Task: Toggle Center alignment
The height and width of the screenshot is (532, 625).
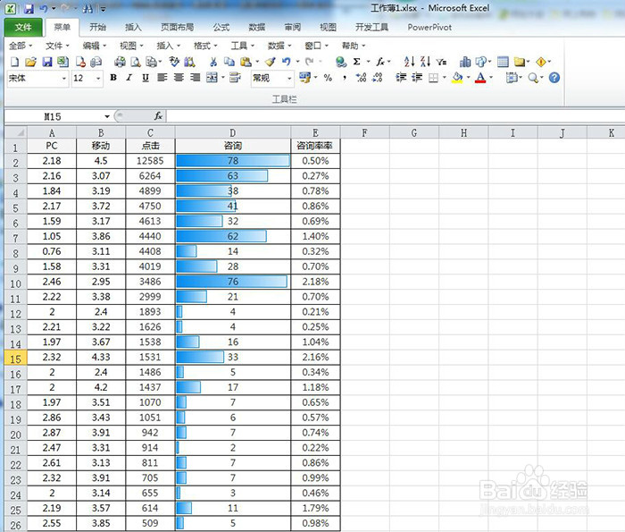Action: point(179,78)
